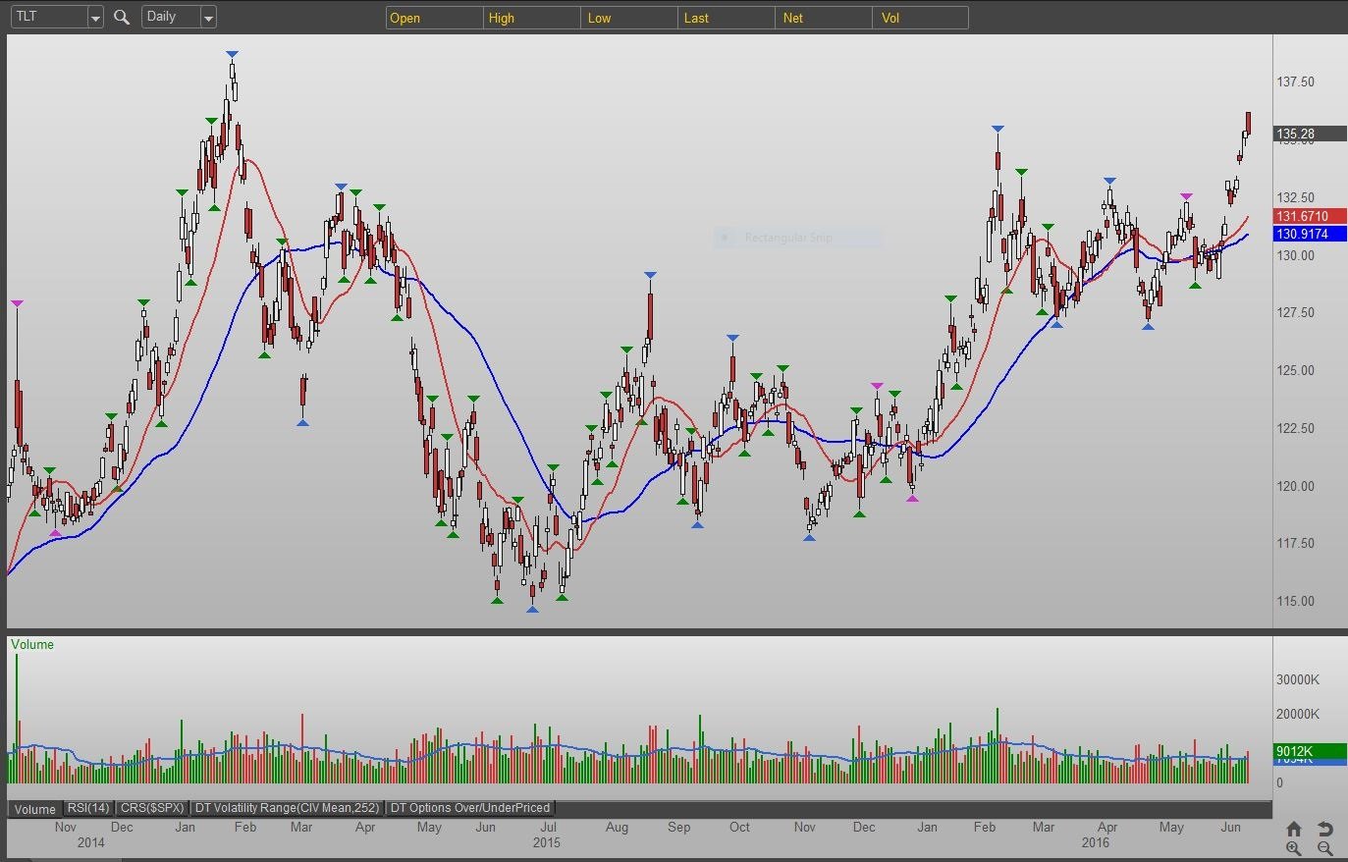Select the Volume indicator tab
The image size is (1348, 862).
34,809
